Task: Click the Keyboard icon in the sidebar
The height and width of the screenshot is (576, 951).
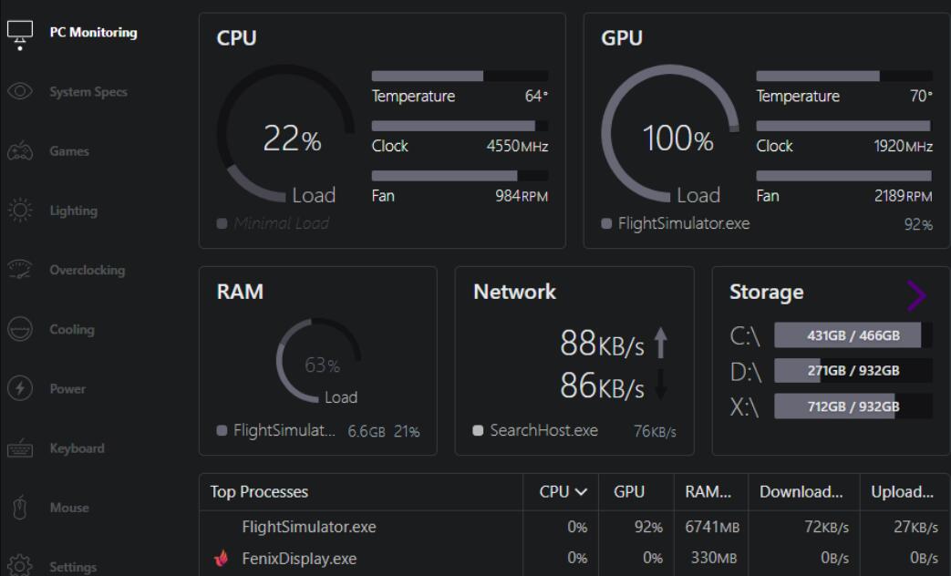Action: (x=20, y=448)
